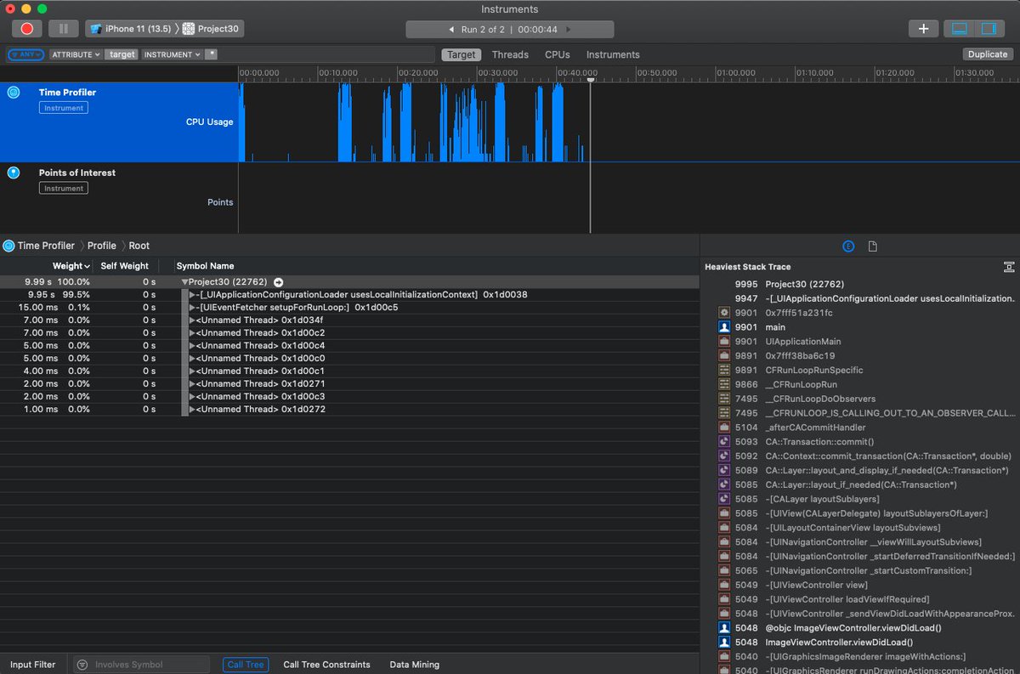Image resolution: width=1020 pixels, height=674 pixels.
Task: Select Unnamed Thread 0x1d00c4 row
Action: 349,346
